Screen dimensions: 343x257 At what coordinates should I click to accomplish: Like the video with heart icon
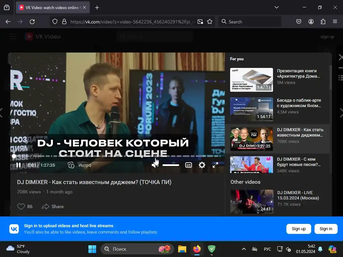point(21,206)
